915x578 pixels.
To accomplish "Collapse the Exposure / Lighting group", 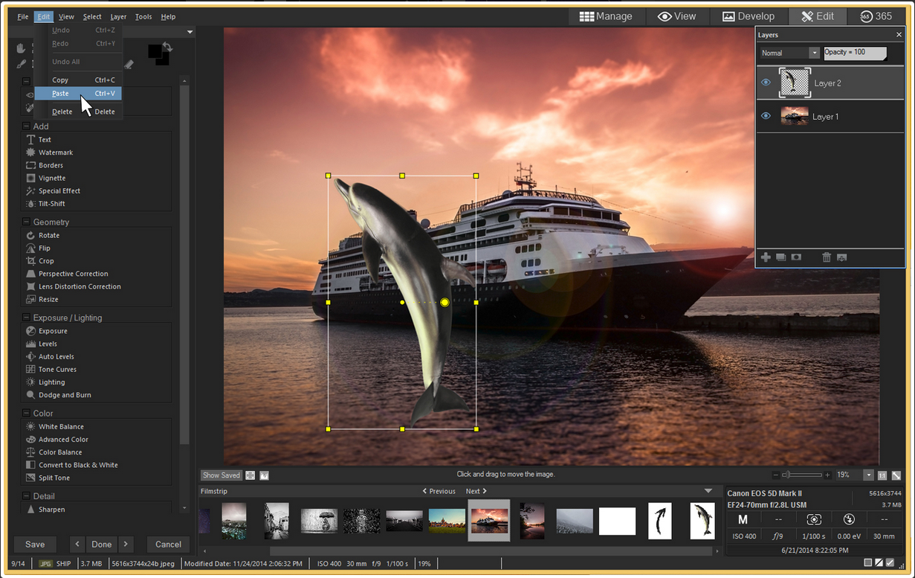I will (26, 318).
